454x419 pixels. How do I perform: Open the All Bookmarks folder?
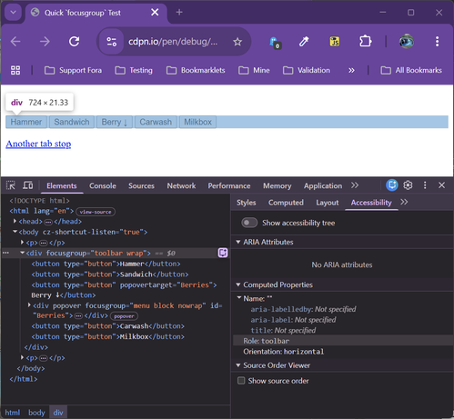click(x=411, y=70)
